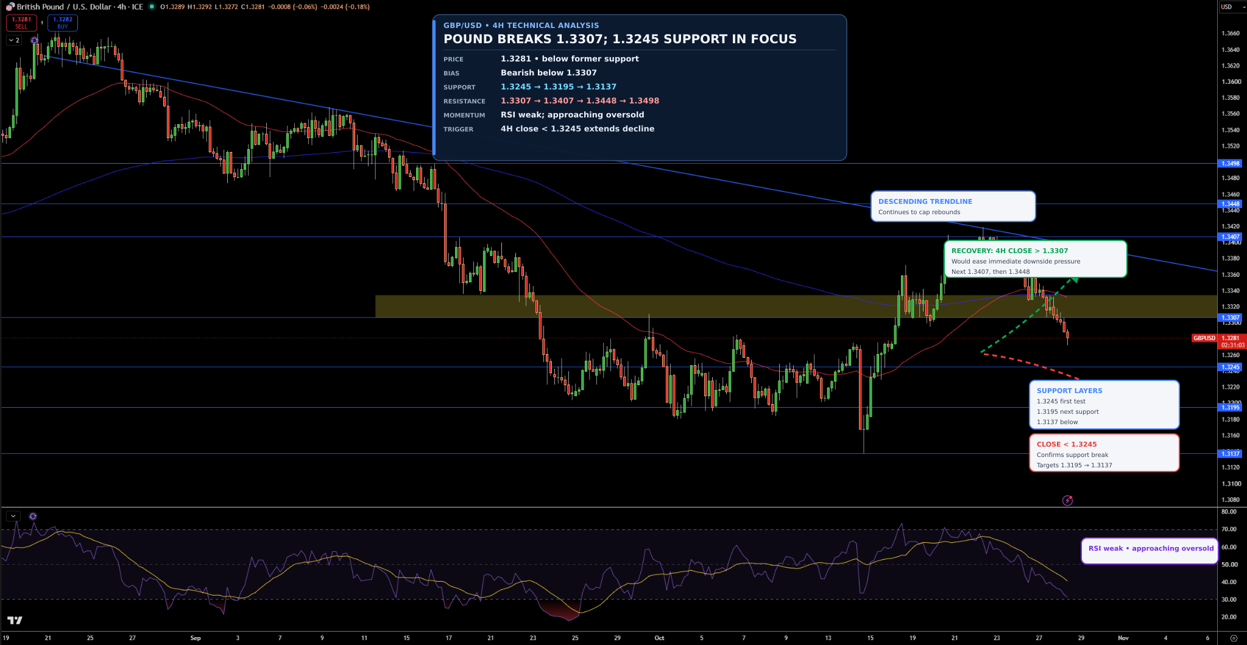The width and height of the screenshot is (1247, 645).
Task: Click the 30.00 RSI scale label
Action: (x=1229, y=599)
